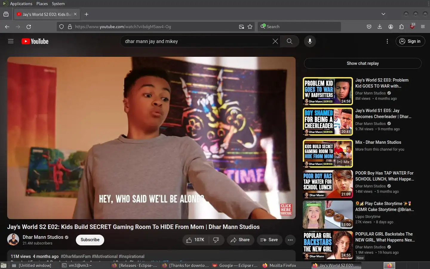Open Jay's World S1 E05 Cheerleader title
Image resolution: width=430 pixels, height=269 pixels.
[x=383, y=114]
